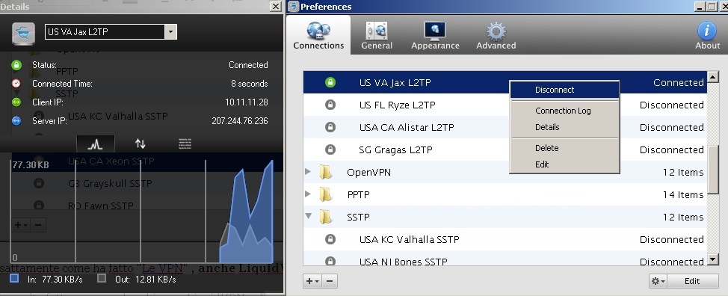728x296 pixels.
Task: Show the up/down transfer view in Details
Action: 141,144
